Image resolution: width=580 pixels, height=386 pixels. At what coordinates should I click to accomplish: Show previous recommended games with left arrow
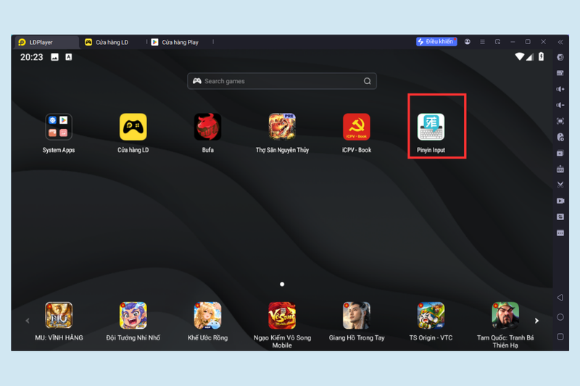[x=28, y=321]
